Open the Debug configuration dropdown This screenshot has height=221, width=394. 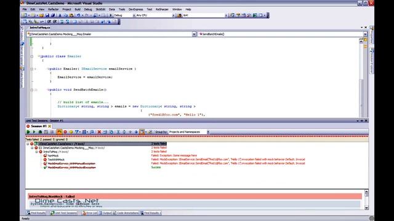134,15
